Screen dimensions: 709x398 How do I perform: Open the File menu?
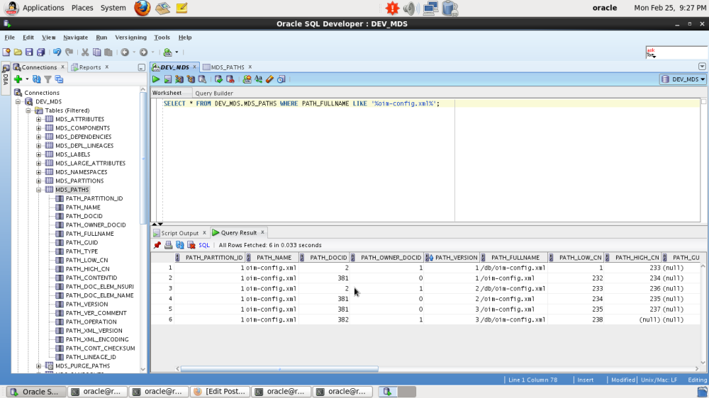tap(9, 38)
